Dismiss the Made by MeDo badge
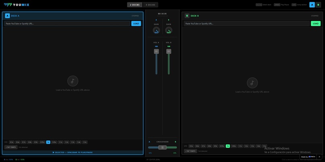This screenshot has height=162, width=325. [x=319, y=157]
